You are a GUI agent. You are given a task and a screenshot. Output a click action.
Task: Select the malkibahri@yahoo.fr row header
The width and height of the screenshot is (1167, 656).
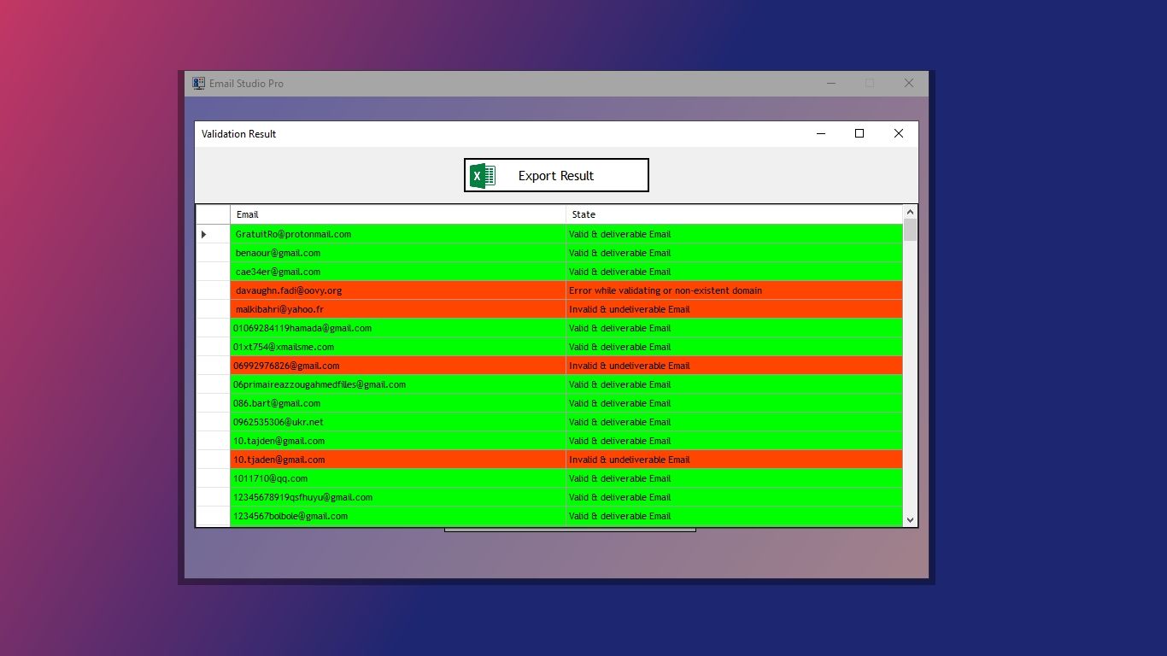coord(213,309)
